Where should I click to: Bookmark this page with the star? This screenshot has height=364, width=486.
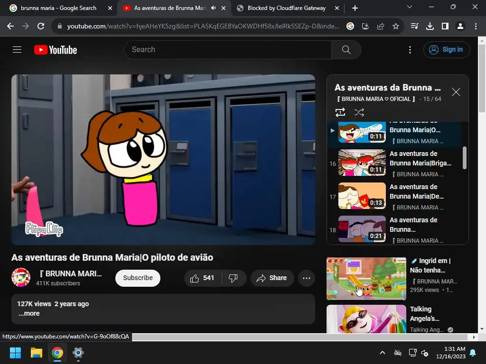tap(396, 27)
